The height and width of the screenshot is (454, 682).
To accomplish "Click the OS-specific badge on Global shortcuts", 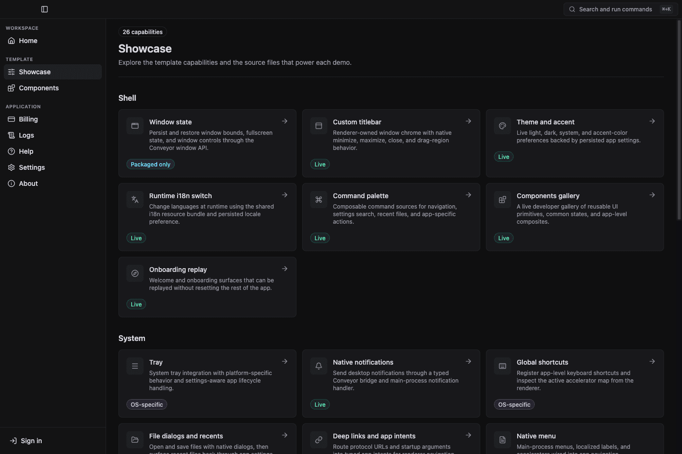I will [514, 404].
